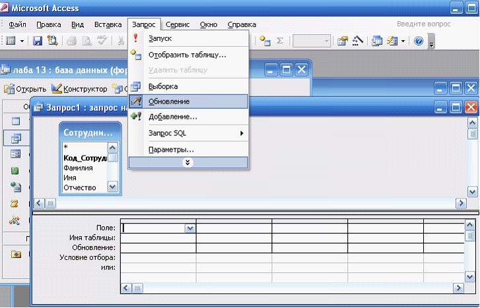Open the Вставка menu
Viewport: 480px width, 308px height.
(x=108, y=24)
